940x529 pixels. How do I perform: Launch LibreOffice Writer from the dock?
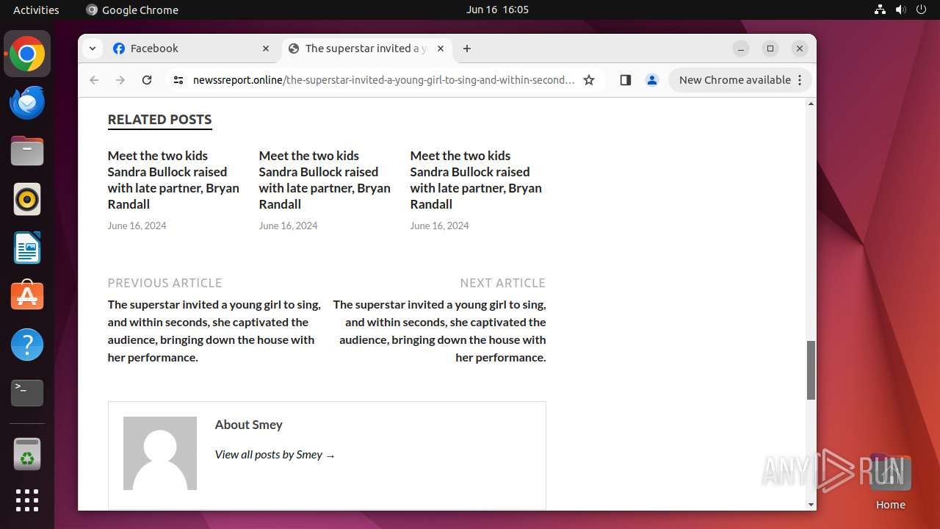pyautogui.click(x=27, y=248)
